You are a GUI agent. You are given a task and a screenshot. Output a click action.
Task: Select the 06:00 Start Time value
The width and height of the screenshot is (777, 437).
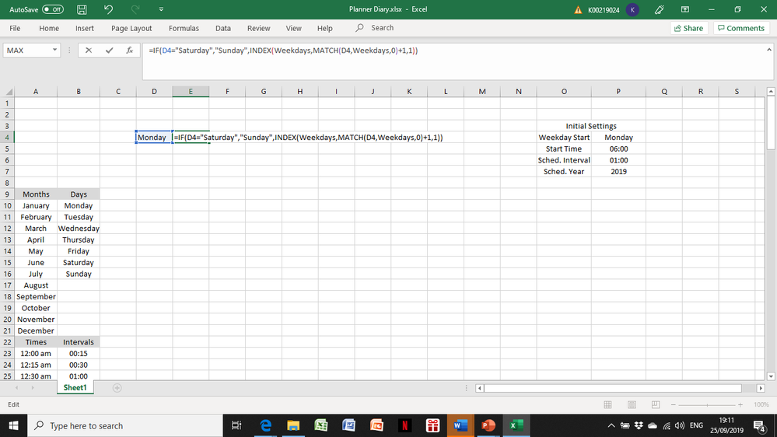618,149
